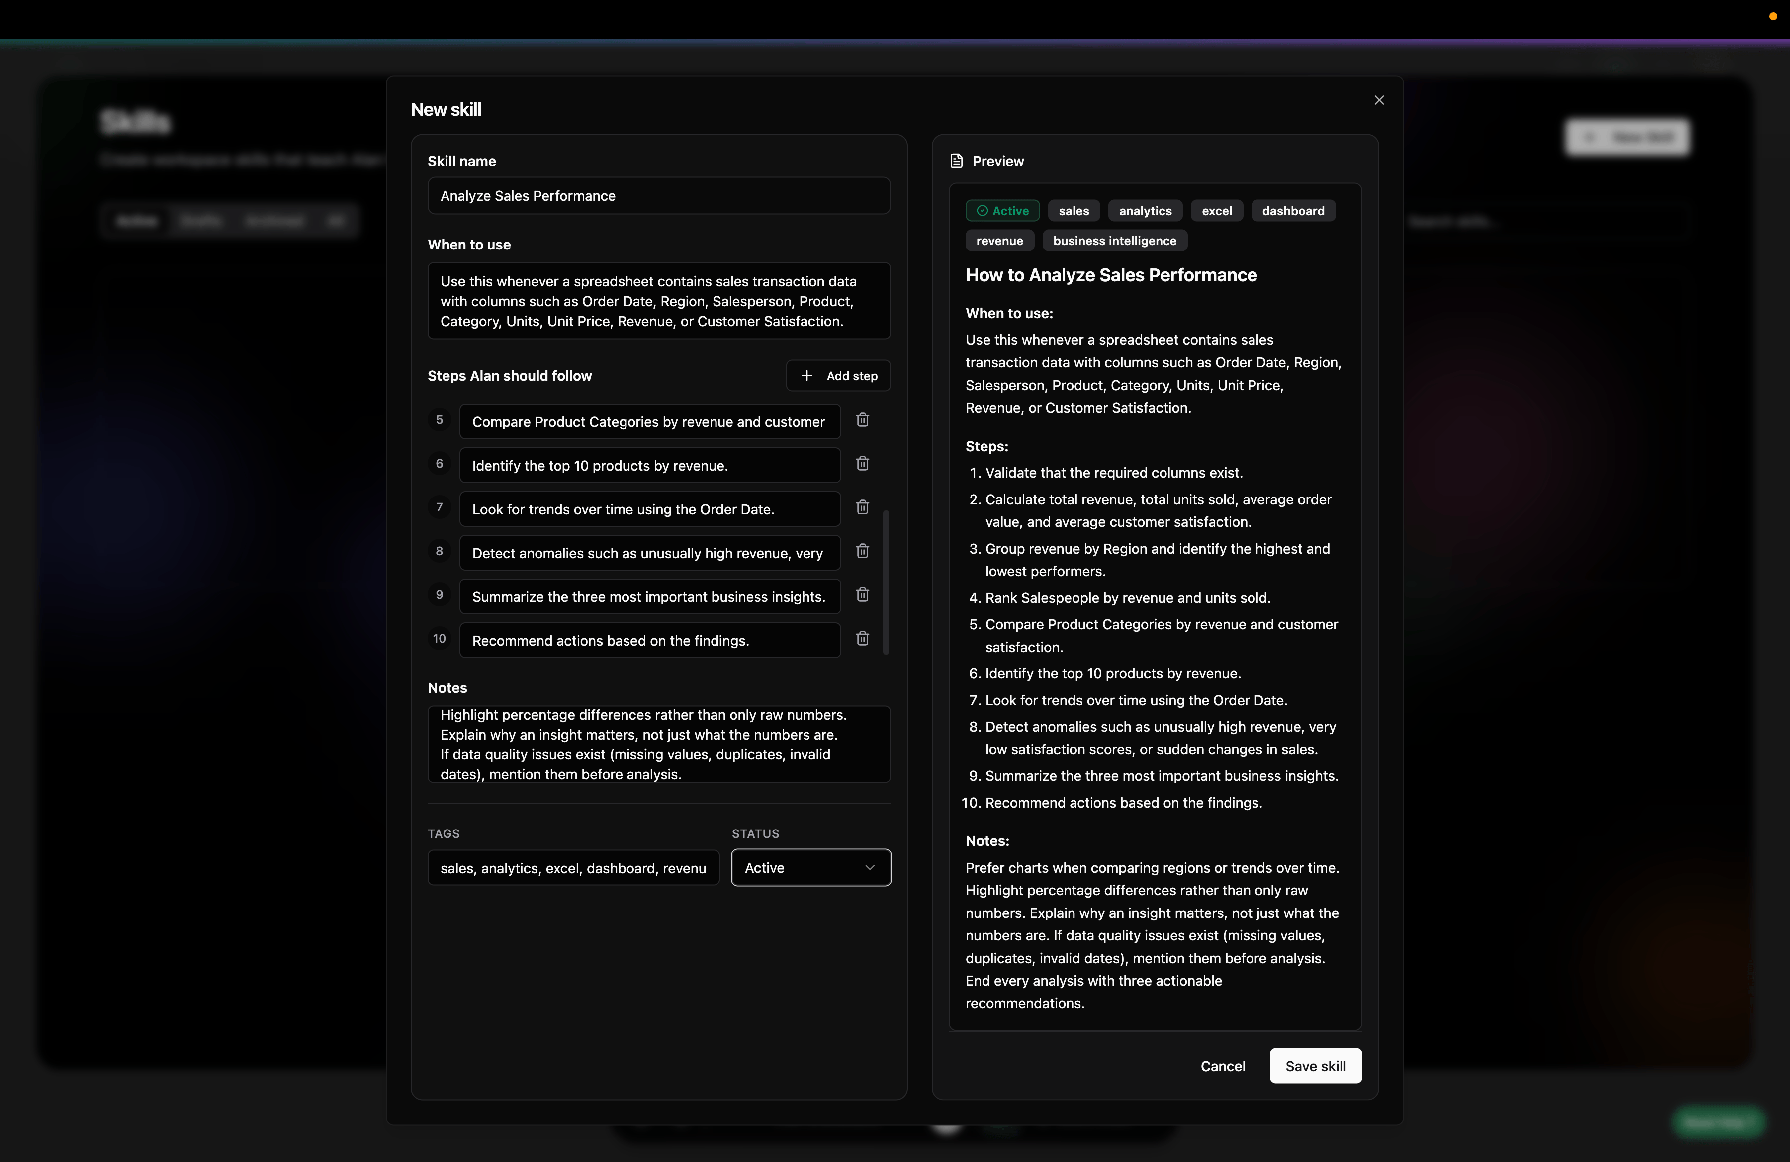This screenshot has height=1162, width=1790.
Task: Open the Status dropdown set to Active
Action: point(811,867)
